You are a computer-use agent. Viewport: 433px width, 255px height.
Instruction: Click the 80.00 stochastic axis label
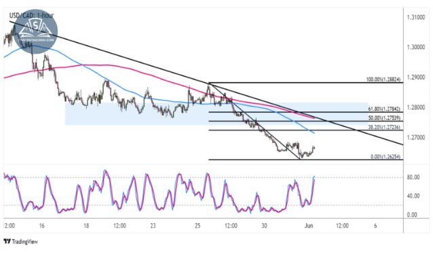click(413, 177)
